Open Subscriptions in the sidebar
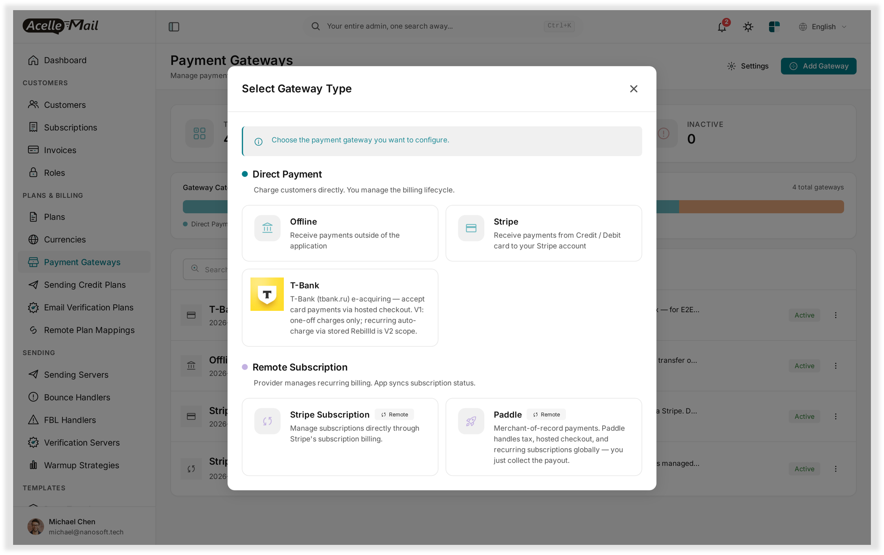 [x=84, y=127]
